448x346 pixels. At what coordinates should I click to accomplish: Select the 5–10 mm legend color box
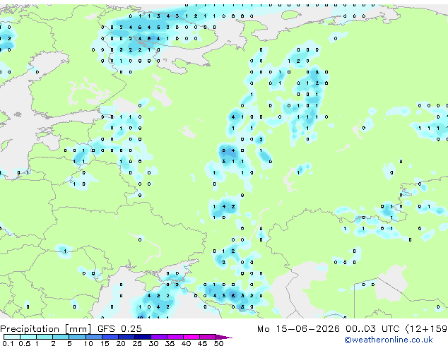77,337
